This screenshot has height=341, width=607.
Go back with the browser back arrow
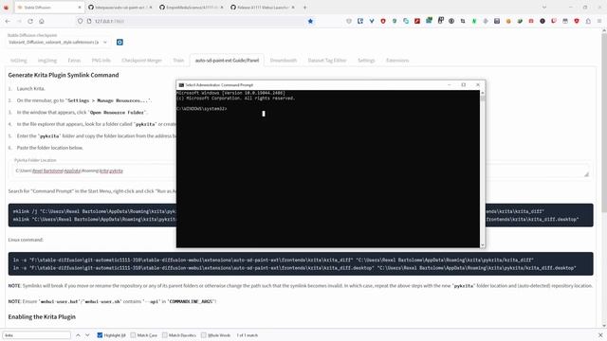tap(8, 21)
